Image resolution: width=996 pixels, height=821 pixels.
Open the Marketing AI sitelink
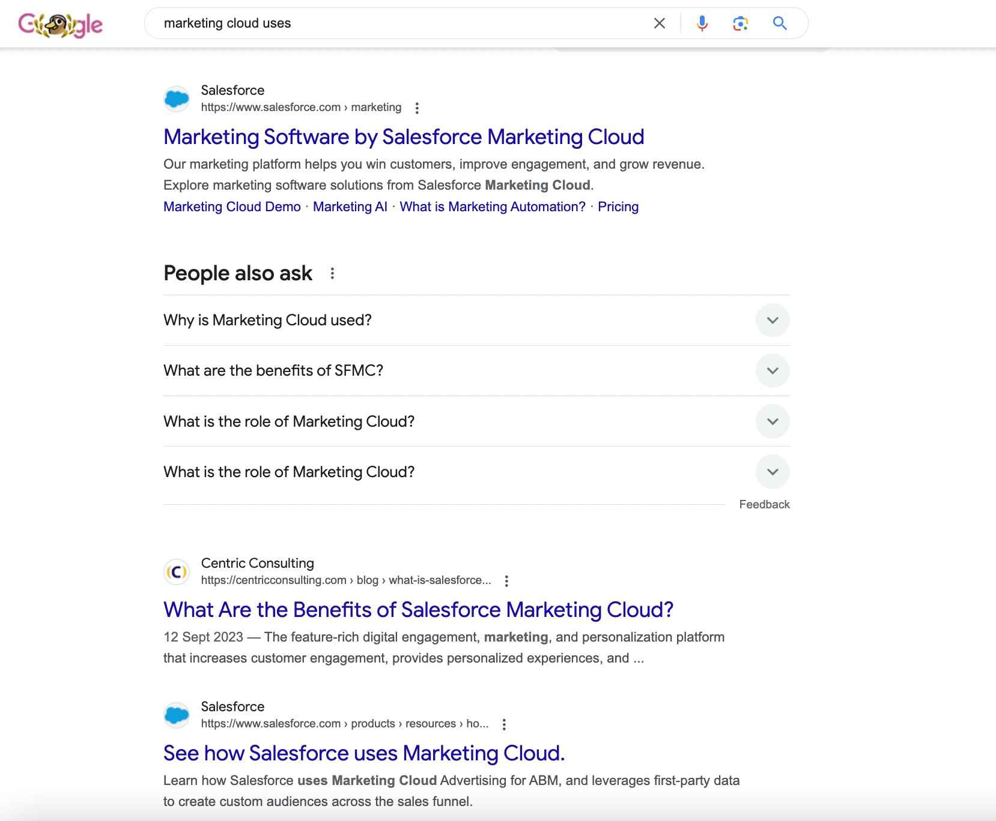350,206
